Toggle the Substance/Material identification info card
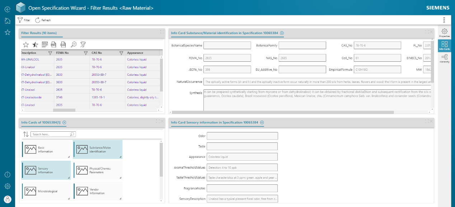This screenshot has height=207, width=455. [98, 149]
